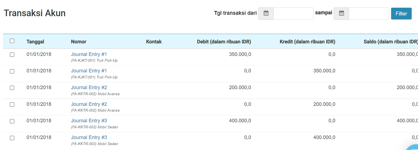This screenshot has width=418, height=150.
Task: Tick the Mobil Sedan credit row checkbox
Action: [12, 138]
